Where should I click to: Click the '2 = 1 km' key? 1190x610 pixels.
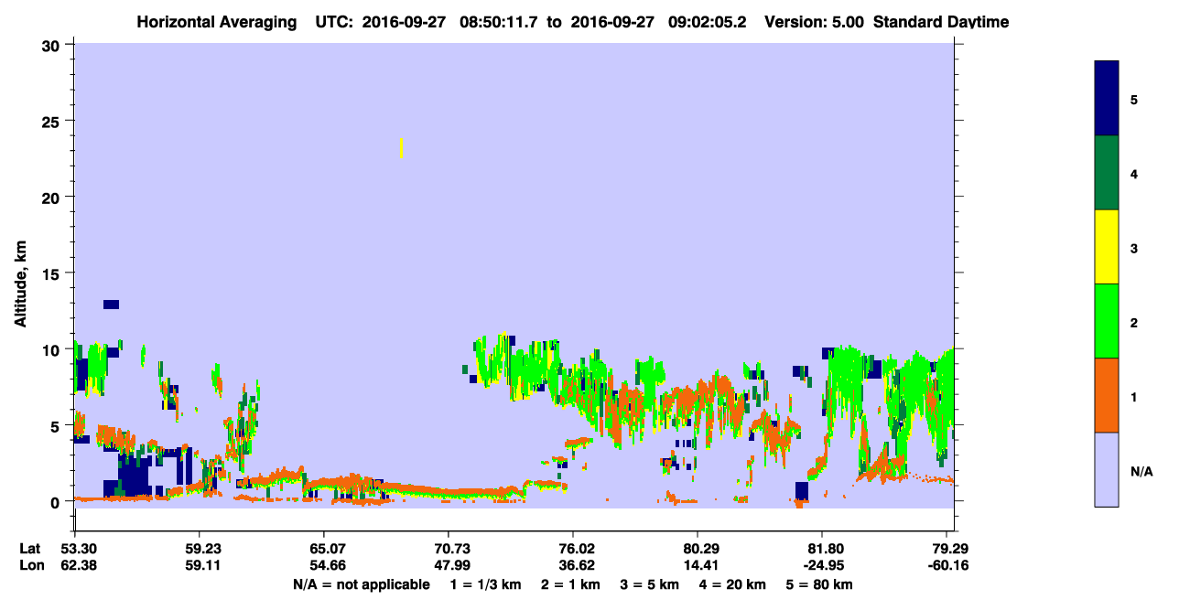(571, 584)
